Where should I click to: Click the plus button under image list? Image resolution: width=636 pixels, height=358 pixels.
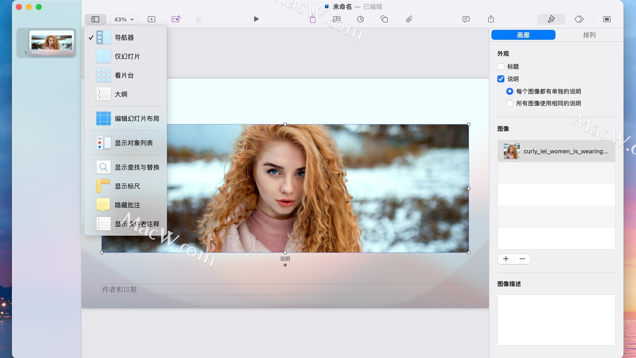(506, 259)
